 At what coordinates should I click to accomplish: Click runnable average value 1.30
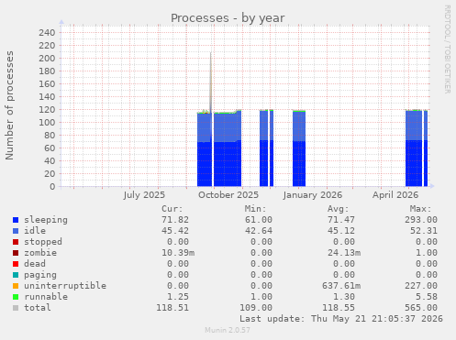coord(344,297)
